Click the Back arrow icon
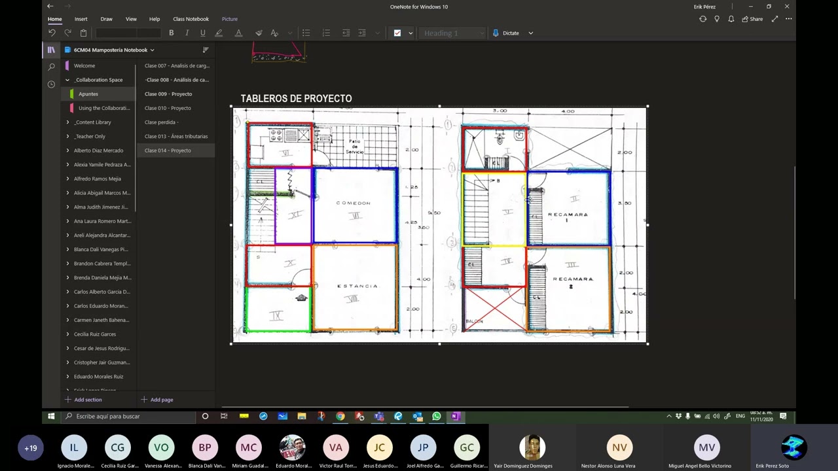 coord(50,7)
